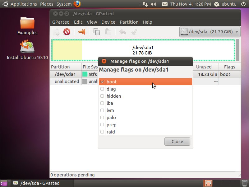Click the Show Desktop button in bottom panel
The height and width of the screenshot is (187, 249).
coord(4,183)
